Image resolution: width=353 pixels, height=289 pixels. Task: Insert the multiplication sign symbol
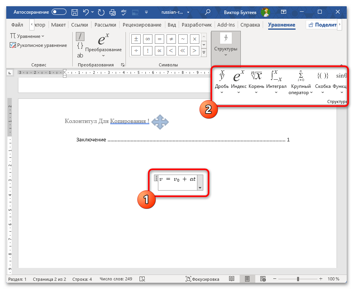pos(195,39)
